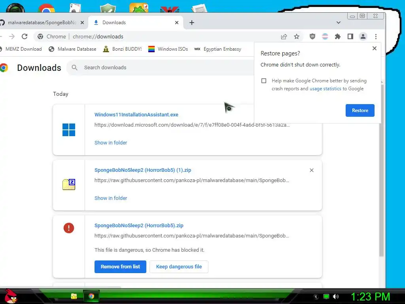
Task: Dismiss the Restore pages popup
Action: click(x=375, y=48)
